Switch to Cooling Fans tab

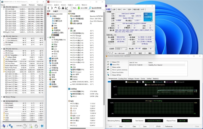(x=123, y=79)
